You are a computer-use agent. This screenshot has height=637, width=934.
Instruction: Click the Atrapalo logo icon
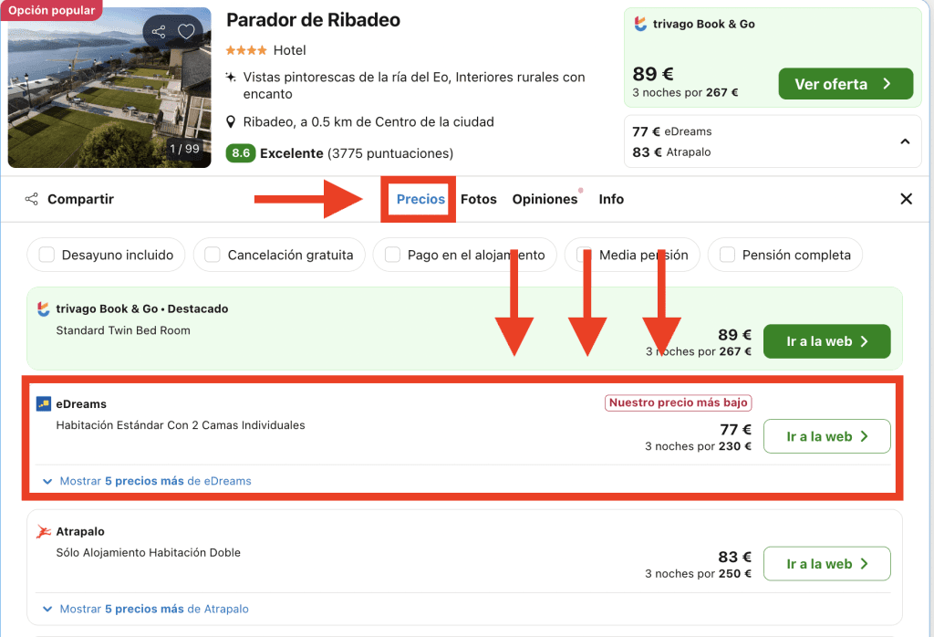(x=44, y=531)
